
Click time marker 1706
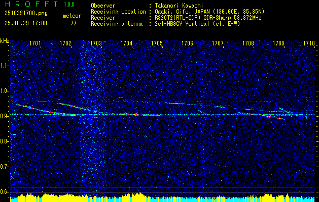coord(187,43)
